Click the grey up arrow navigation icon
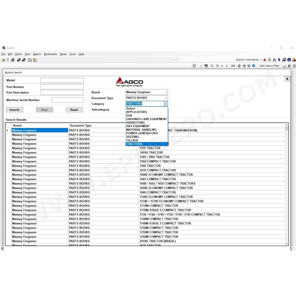 [x=239, y=66]
